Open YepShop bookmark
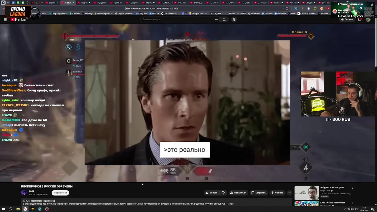This screenshot has width=377, height=212. tap(87, 14)
